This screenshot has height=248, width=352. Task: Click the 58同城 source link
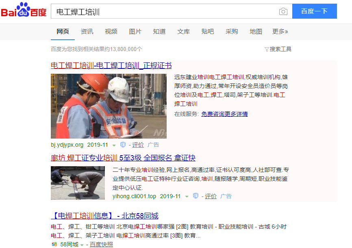pyautogui.click(x=70, y=244)
